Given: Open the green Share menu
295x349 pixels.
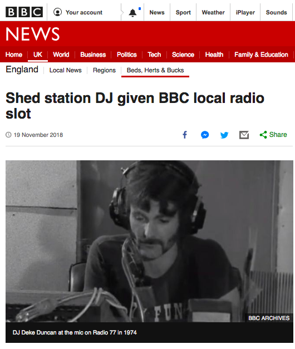Looking at the screenshot, I should (273, 135).
